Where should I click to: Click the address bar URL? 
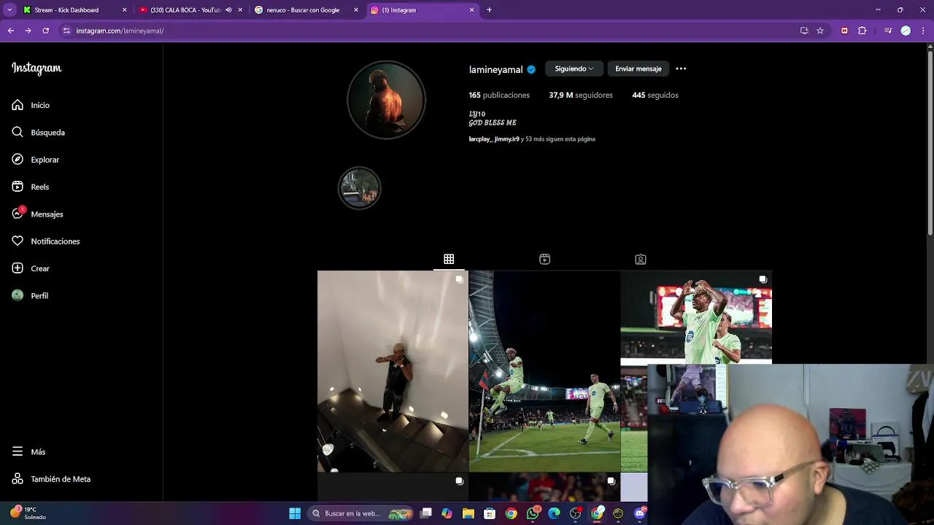click(x=120, y=31)
